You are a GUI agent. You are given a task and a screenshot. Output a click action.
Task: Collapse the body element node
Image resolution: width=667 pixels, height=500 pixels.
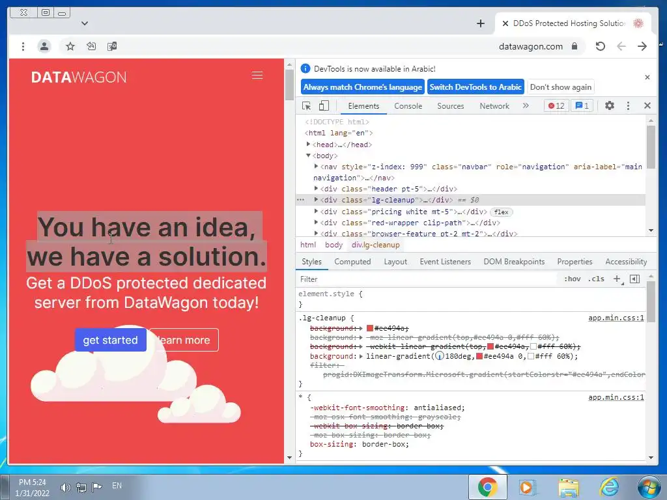click(x=308, y=155)
